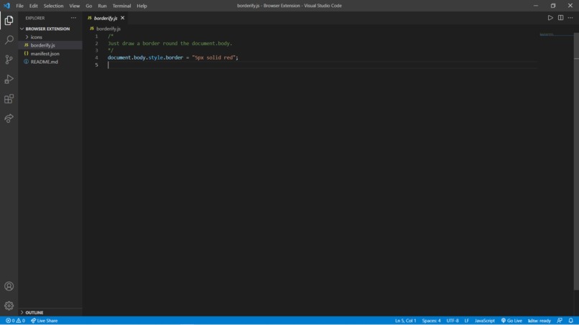The image size is (579, 325).
Task: Start Live Share from status bar
Action: 44,321
